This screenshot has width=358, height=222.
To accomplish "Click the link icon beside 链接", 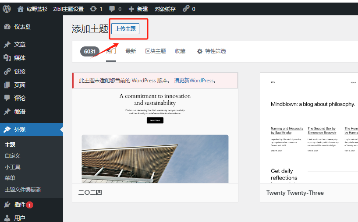I will 7,71.
